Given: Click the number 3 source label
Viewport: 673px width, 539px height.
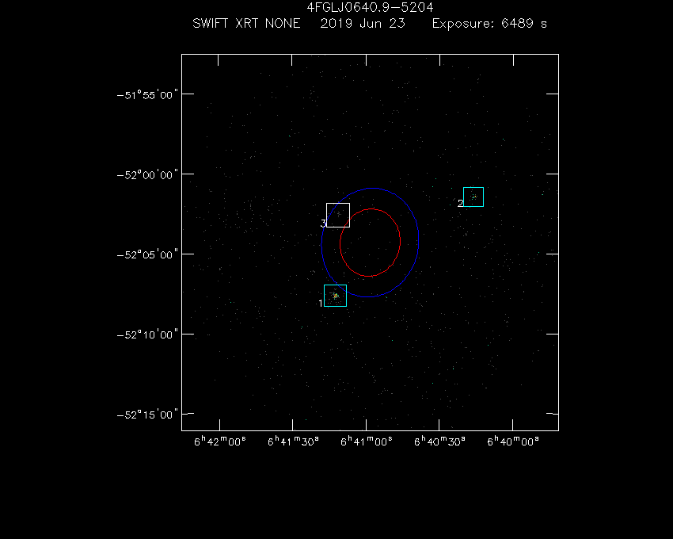Looking at the screenshot, I should (x=323, y=224).
